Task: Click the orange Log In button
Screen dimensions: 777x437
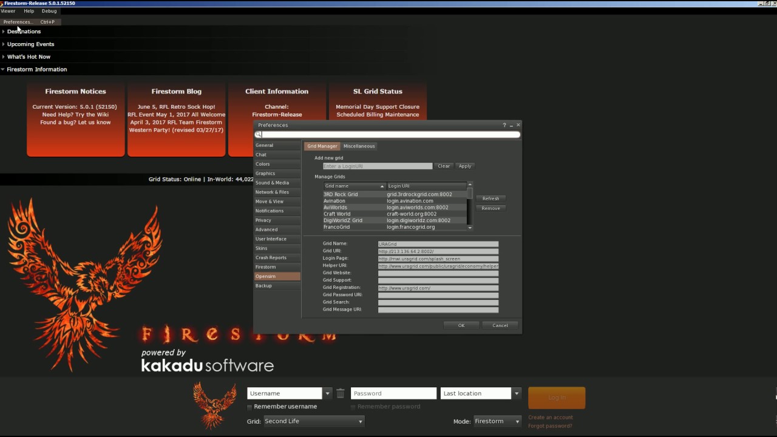Action: (557, 398)
